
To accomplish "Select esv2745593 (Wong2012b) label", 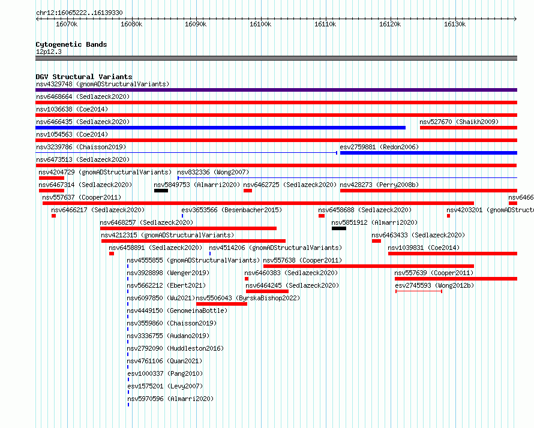I will tap(434, 285).
